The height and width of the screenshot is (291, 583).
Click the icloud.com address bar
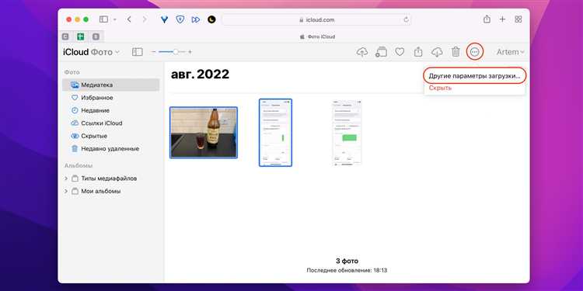[316, 19]
